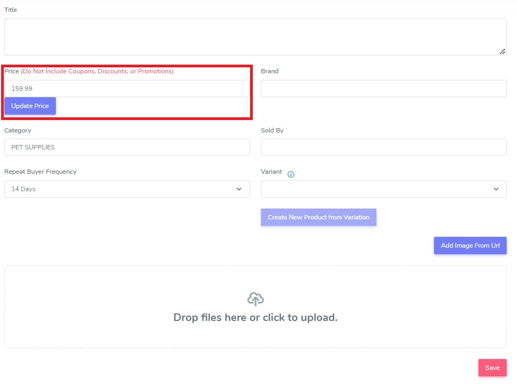Expand the Repeat Buyer Frequency chevron arrow
517x384 pixels.
tap(239, 189)
